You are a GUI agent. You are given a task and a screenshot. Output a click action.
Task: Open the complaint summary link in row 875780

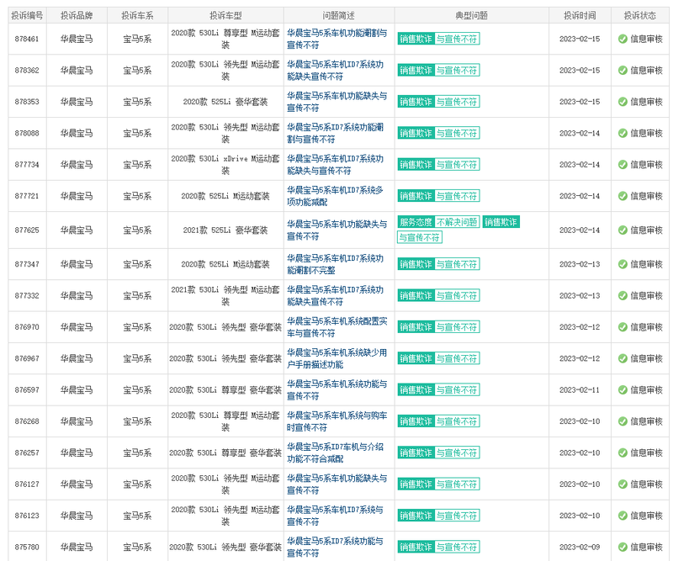pyautogui.click(x=335, y=547)
